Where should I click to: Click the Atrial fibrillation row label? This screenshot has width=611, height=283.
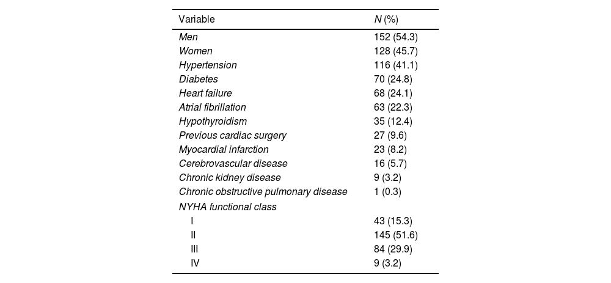click(x=212, y=107)
